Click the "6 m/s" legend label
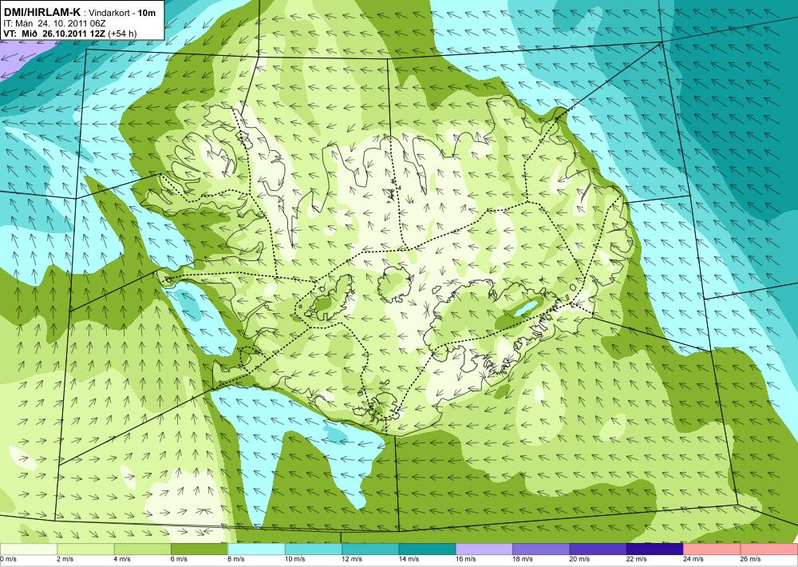Image resolution: width=798 pixels, height=567 pixels. (x=179, y=559)
